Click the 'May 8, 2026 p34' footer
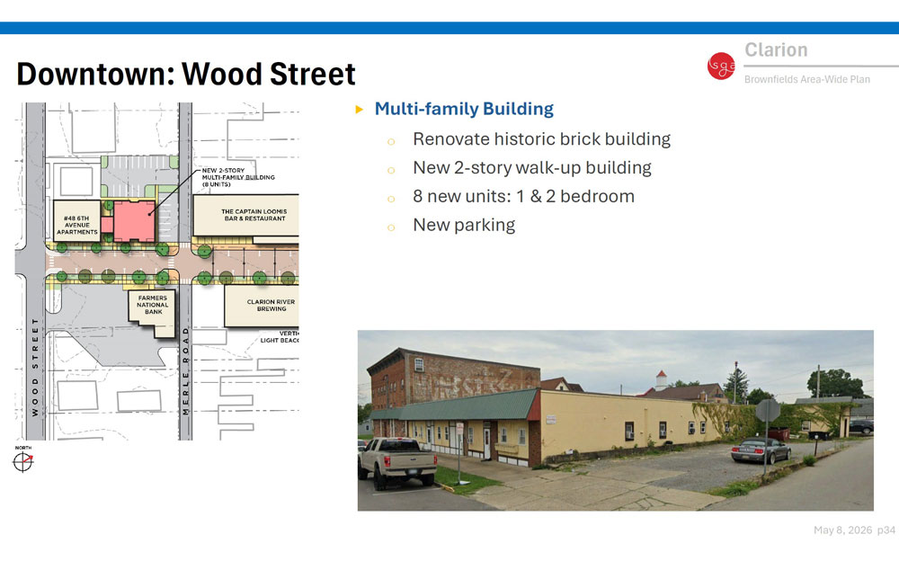The height and width of the screenshot is (561, 899). [x=854, y=530]
